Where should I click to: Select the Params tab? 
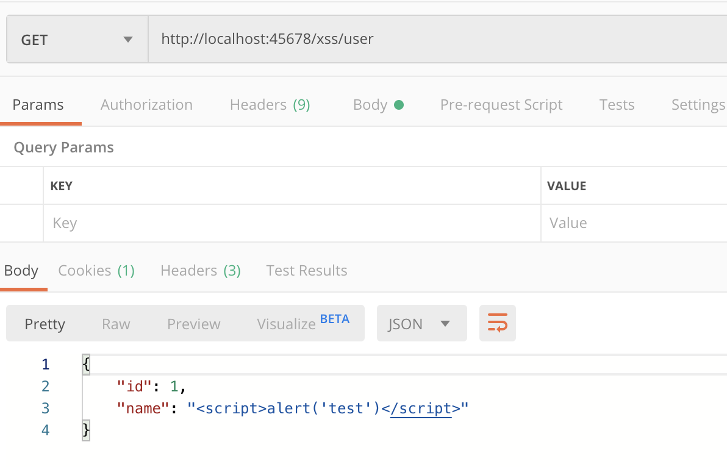[x=38, y=105]
